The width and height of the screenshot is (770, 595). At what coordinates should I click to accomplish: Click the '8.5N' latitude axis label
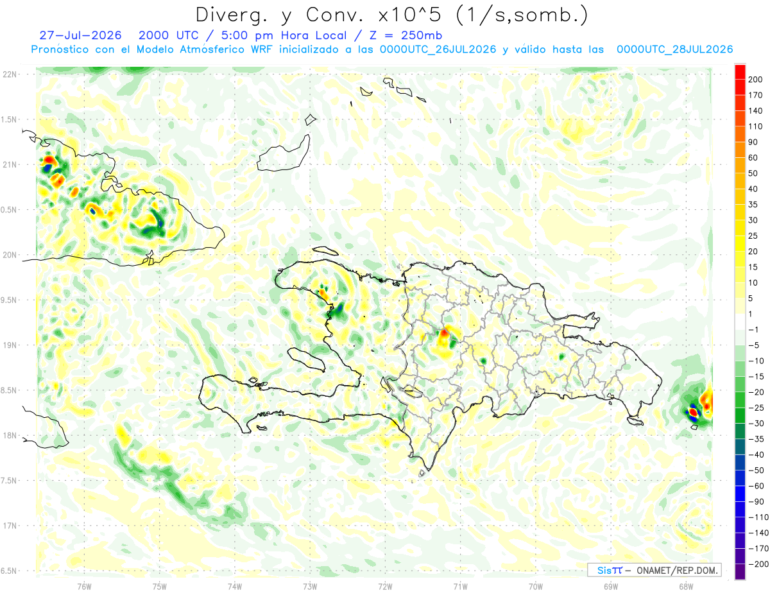click(x=10, y=390)
